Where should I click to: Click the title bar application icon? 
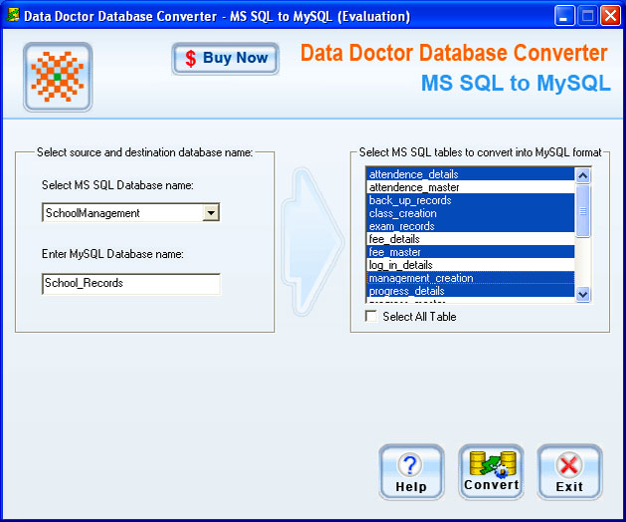(13, 16)
